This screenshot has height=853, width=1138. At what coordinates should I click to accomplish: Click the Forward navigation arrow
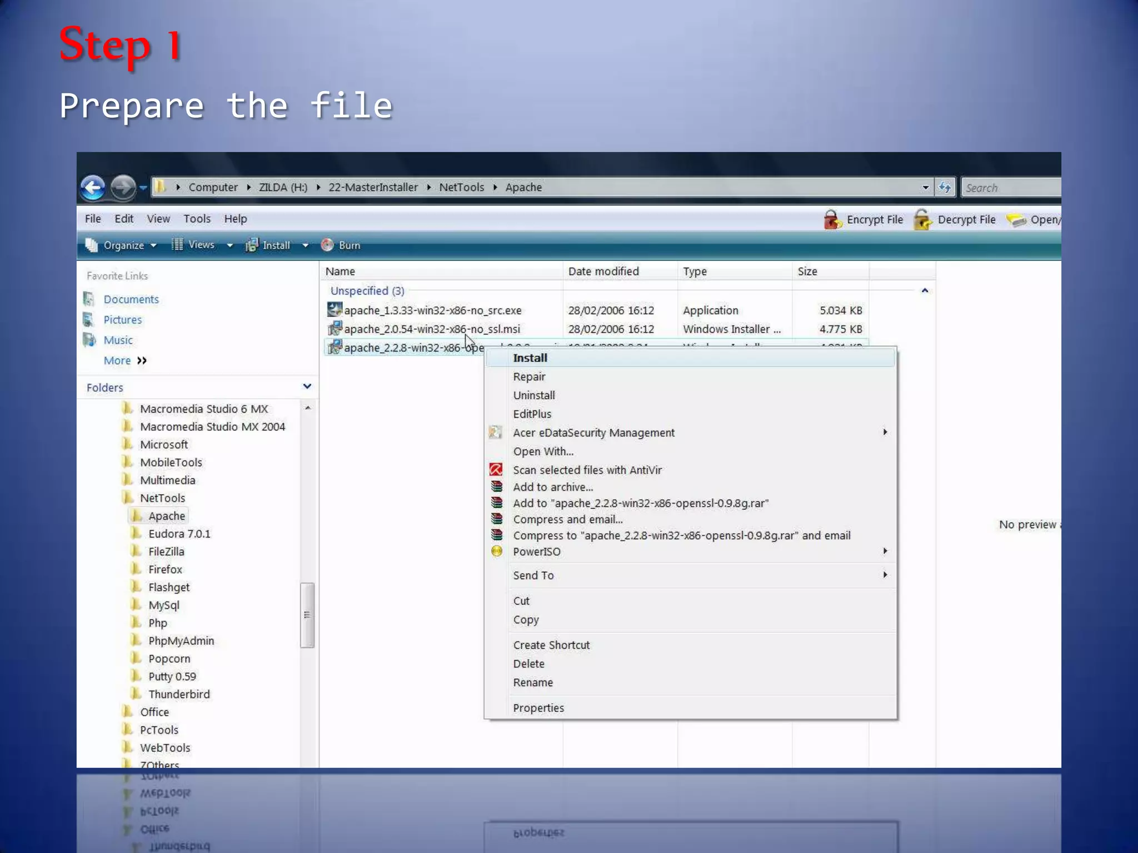[123, 187]
